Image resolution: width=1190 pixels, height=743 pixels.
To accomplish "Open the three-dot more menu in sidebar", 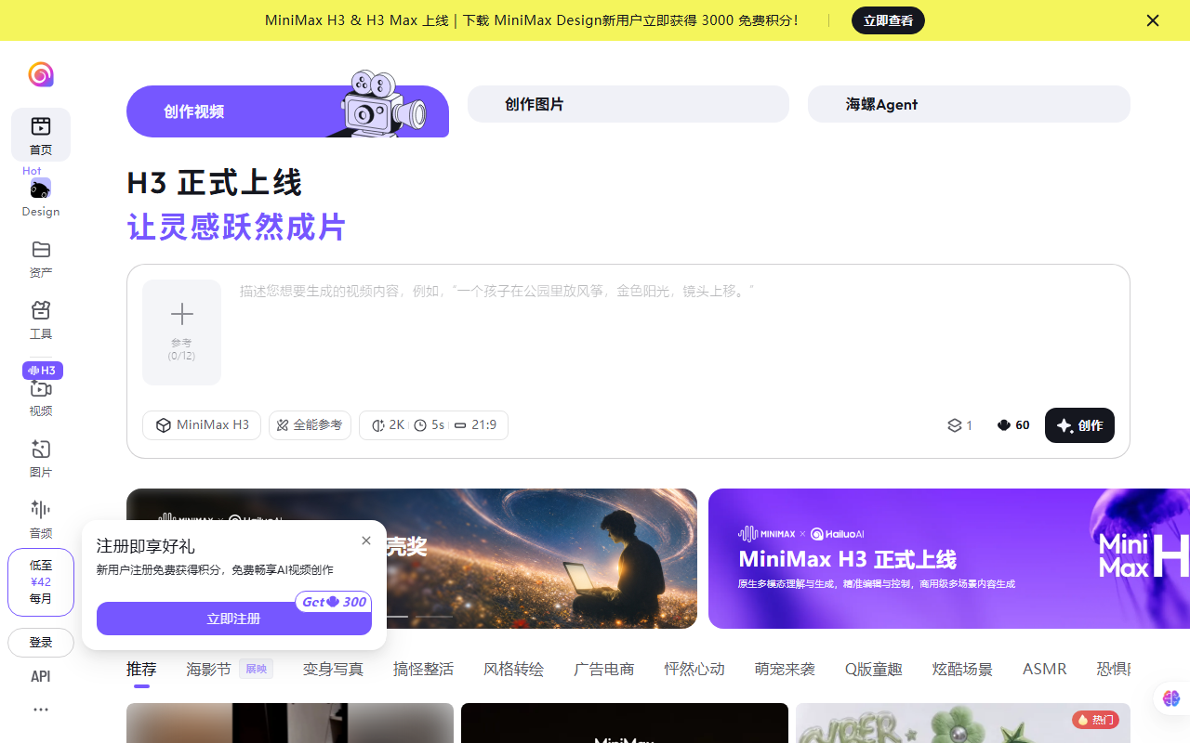I will click(x=41, y=710).
